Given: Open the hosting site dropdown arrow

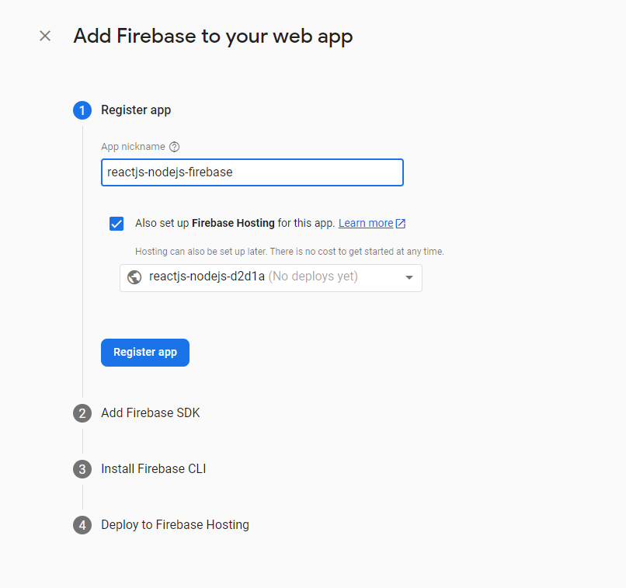Looking at the screenshot, I should tap(409, 277).
